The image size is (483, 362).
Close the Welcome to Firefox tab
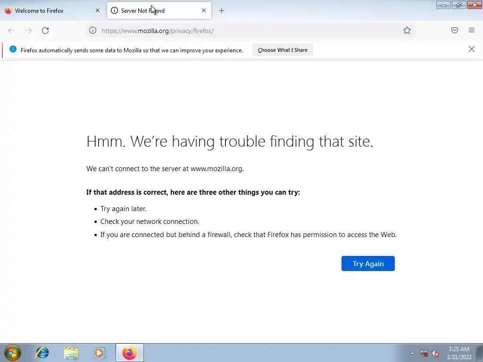98,10
